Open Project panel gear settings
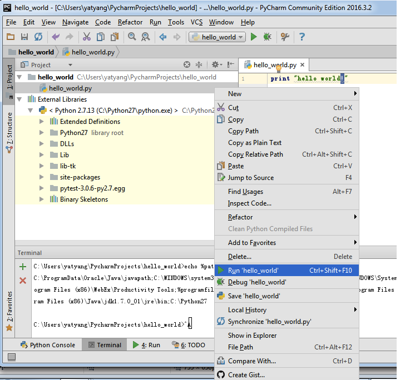This screenshot has width=420, height=380. click(217, 64)
